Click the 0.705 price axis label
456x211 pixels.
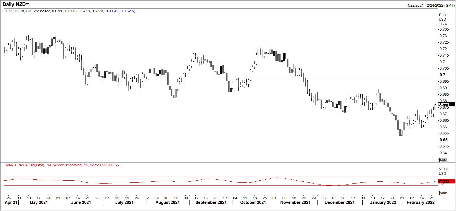tap(444, 68)
